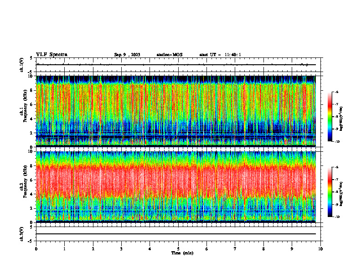Screen dimensions: 361x279
Task: Click ch.2 colorbar tick "-9"
Action: pos(337,204)
